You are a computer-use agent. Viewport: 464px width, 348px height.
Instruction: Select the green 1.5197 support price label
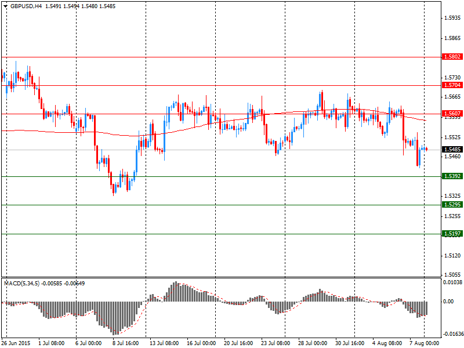452,234
